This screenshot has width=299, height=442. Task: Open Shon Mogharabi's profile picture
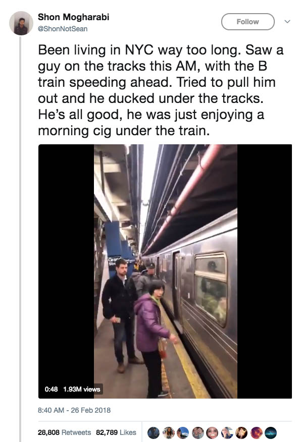point(21,23)
